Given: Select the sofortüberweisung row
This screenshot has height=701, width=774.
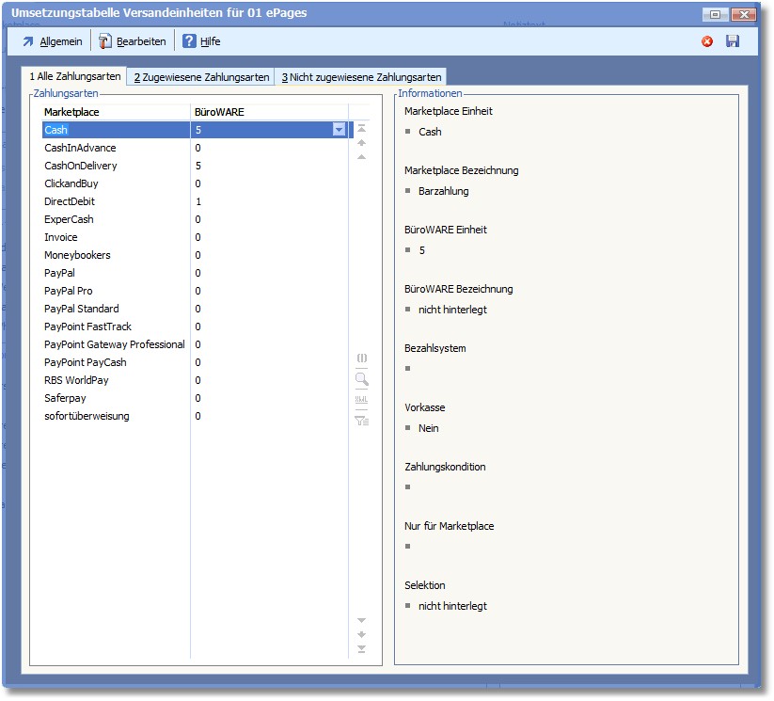Looking at the screenshot, I should pos(87,416).
